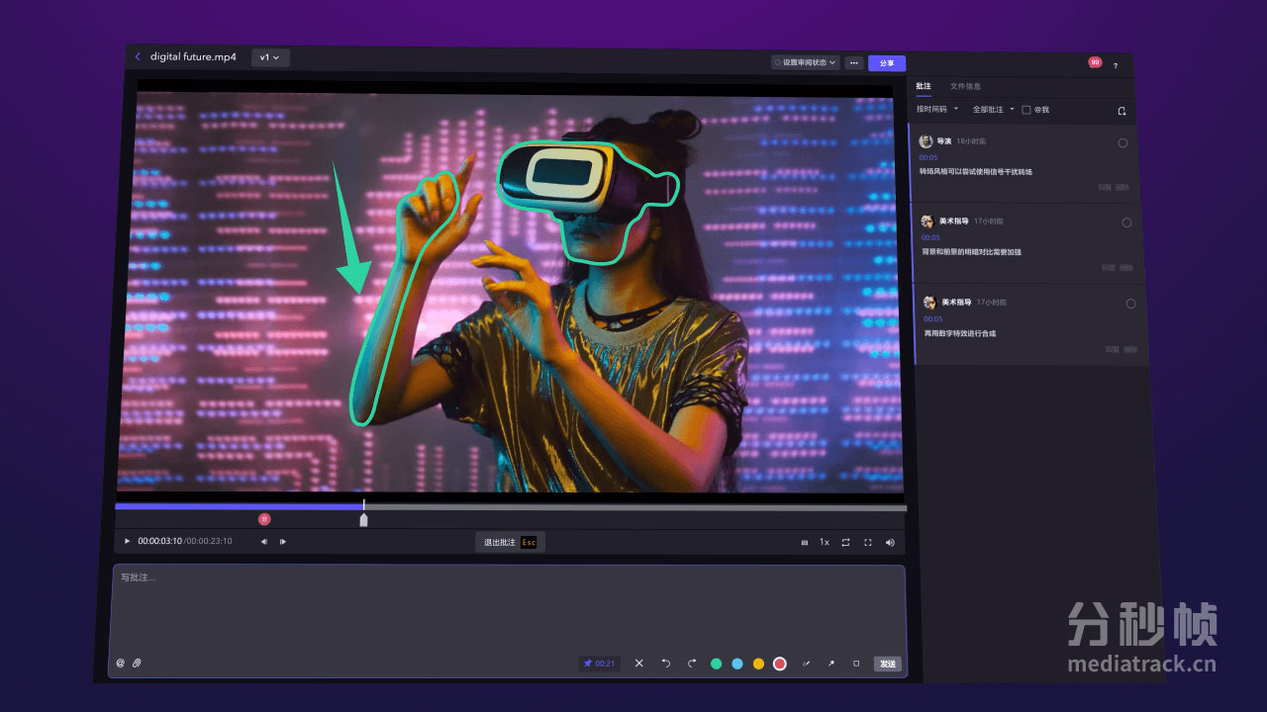The image size is (1267, 712).
Task: Redo the annotation stroke
Action: [x=691, y=664]
